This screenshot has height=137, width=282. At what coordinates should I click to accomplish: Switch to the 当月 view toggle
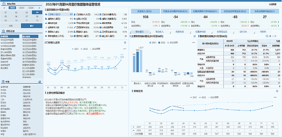(x=11, y=25)
